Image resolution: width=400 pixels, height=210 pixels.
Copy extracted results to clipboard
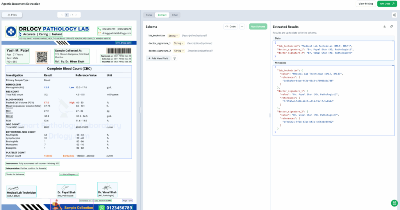392,27
